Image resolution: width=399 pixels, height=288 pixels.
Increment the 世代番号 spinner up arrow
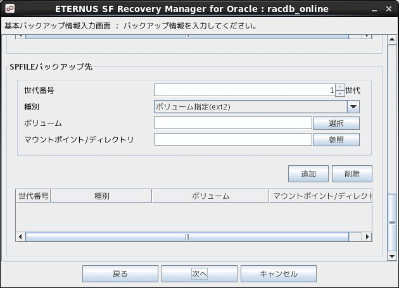[340, 87]
